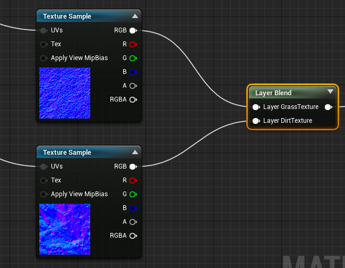
Task: Click alpha A output pin on bottom Texture Sample
Action: pos(133,222)
